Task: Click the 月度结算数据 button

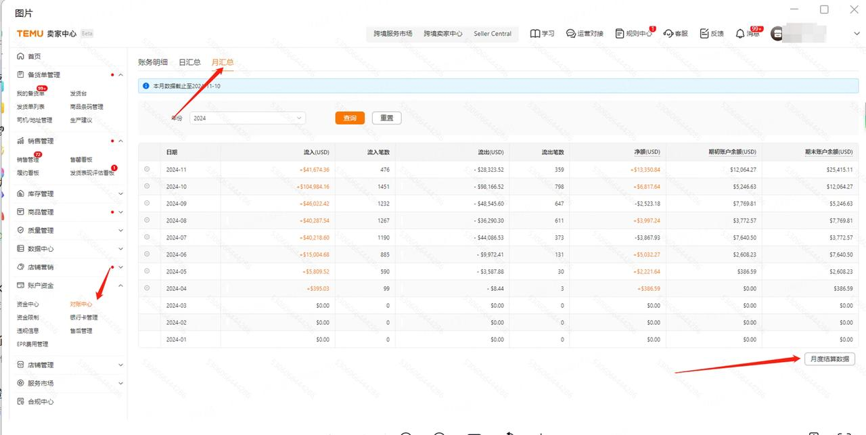Action: [x=829, y=359]
